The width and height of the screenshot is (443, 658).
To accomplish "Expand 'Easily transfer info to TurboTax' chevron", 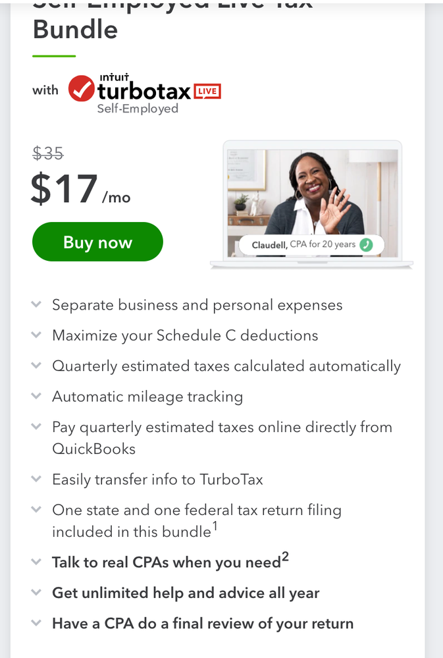I will pos(37,478).
